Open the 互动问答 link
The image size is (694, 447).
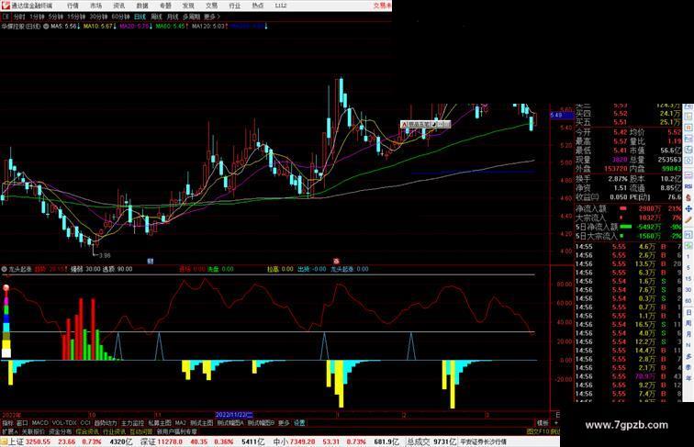[140, 431]
